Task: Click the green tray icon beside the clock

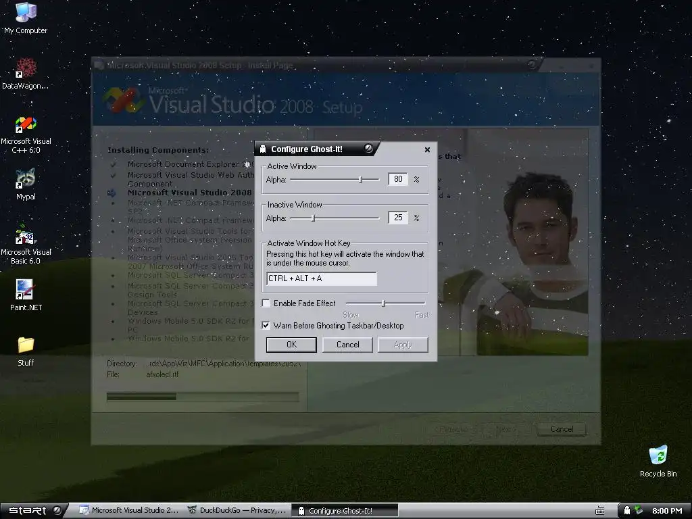Action: point(638,510)
